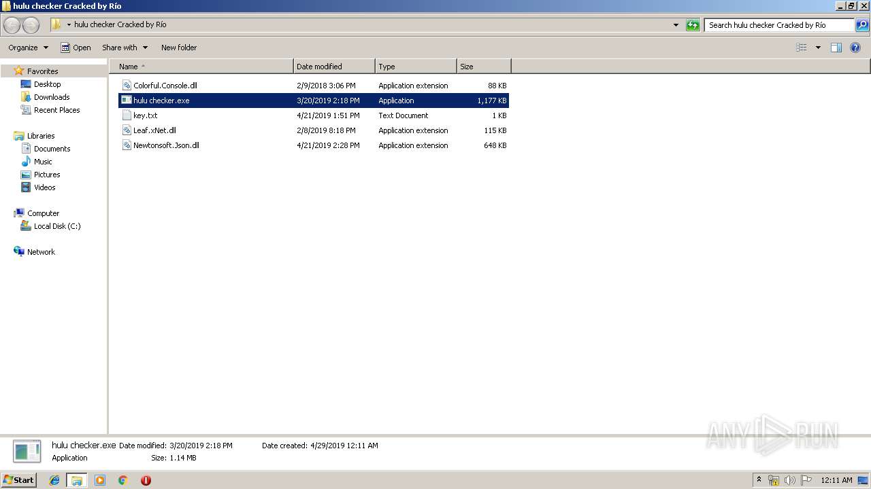The height and width of the screenshot is (489, 871).
Task: Open the Help question mark icon
Action: tap(855, 48)
